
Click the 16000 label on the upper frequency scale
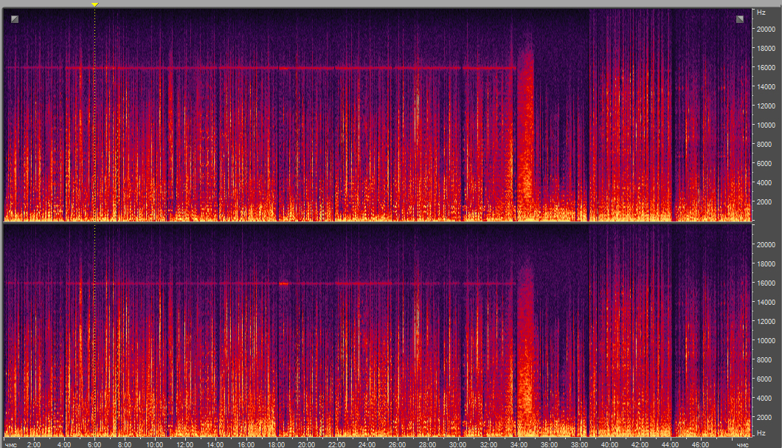tap(764, 67)
